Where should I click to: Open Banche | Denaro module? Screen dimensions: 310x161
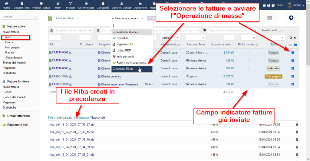pos(121,5)
